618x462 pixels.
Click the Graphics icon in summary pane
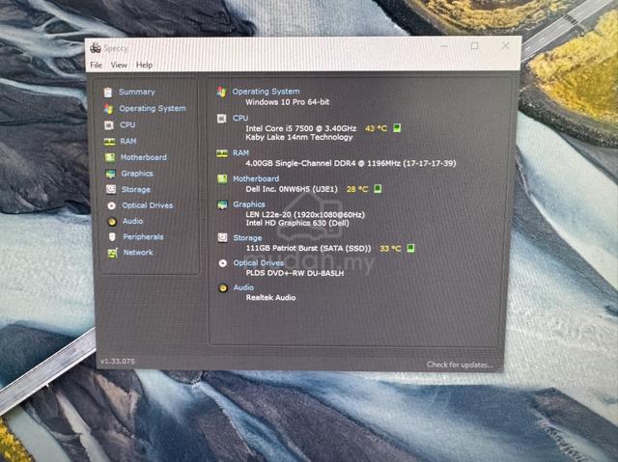tap(222, 205)
